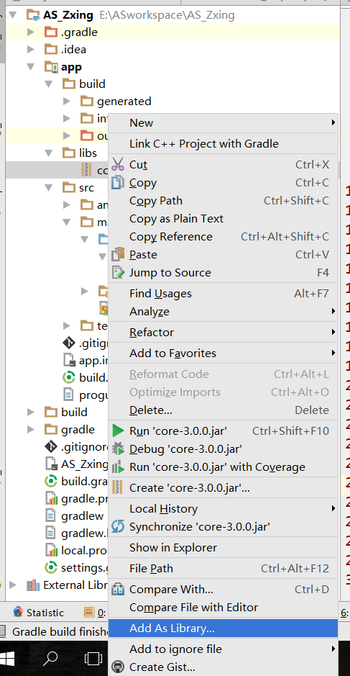
Task: Click the Debug 'core-3.0.0.jar' bug icon
Action: [x=118, y=449]
